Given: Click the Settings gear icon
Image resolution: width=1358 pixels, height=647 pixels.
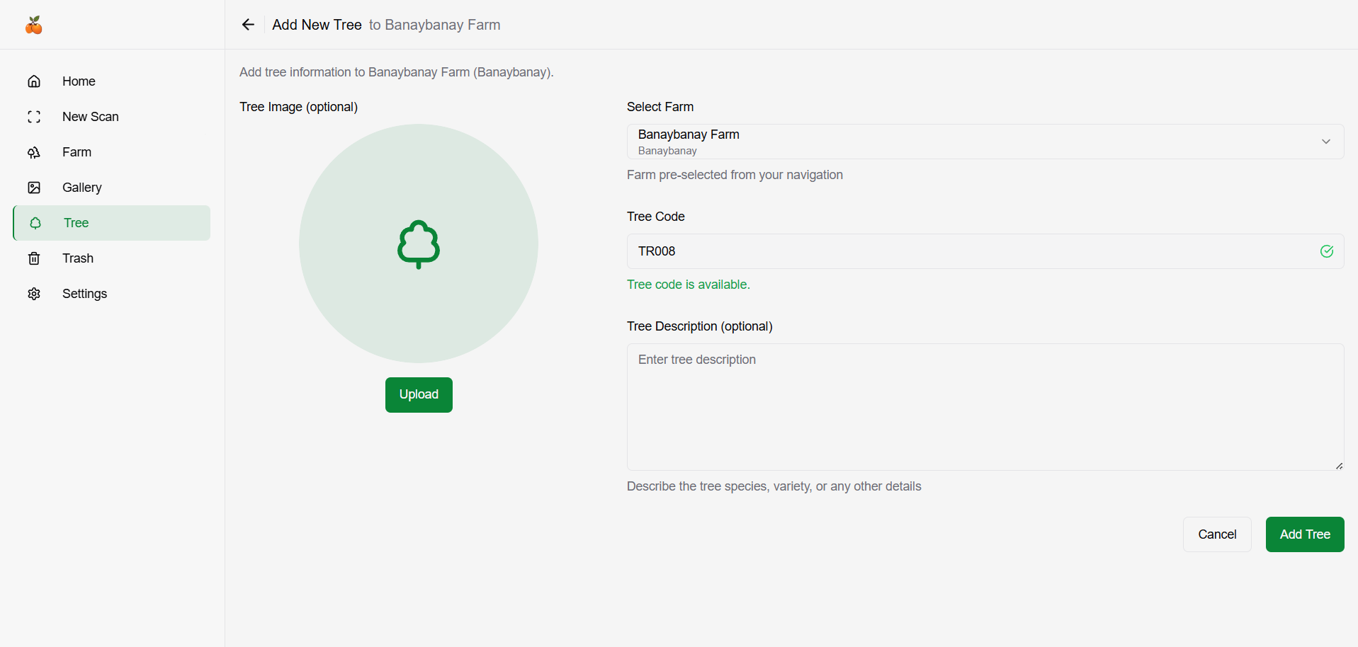Looking at the screenshot, I should [x=34, y=294].
